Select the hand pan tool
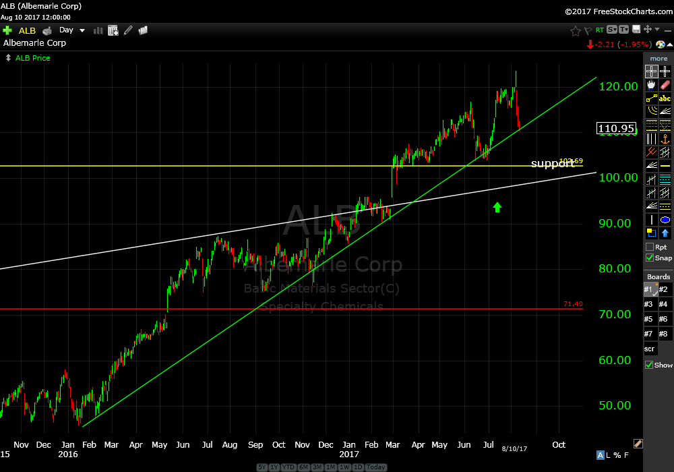This screenshot has width=674, height=472. [651, 85]
